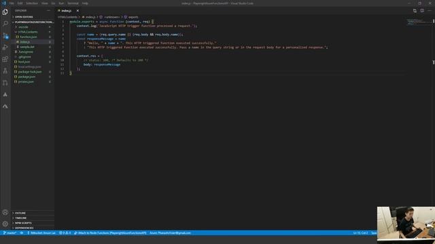Click the webcam video overlay
435x244 pixels.
pyautogui.click(x=406, y=223)
